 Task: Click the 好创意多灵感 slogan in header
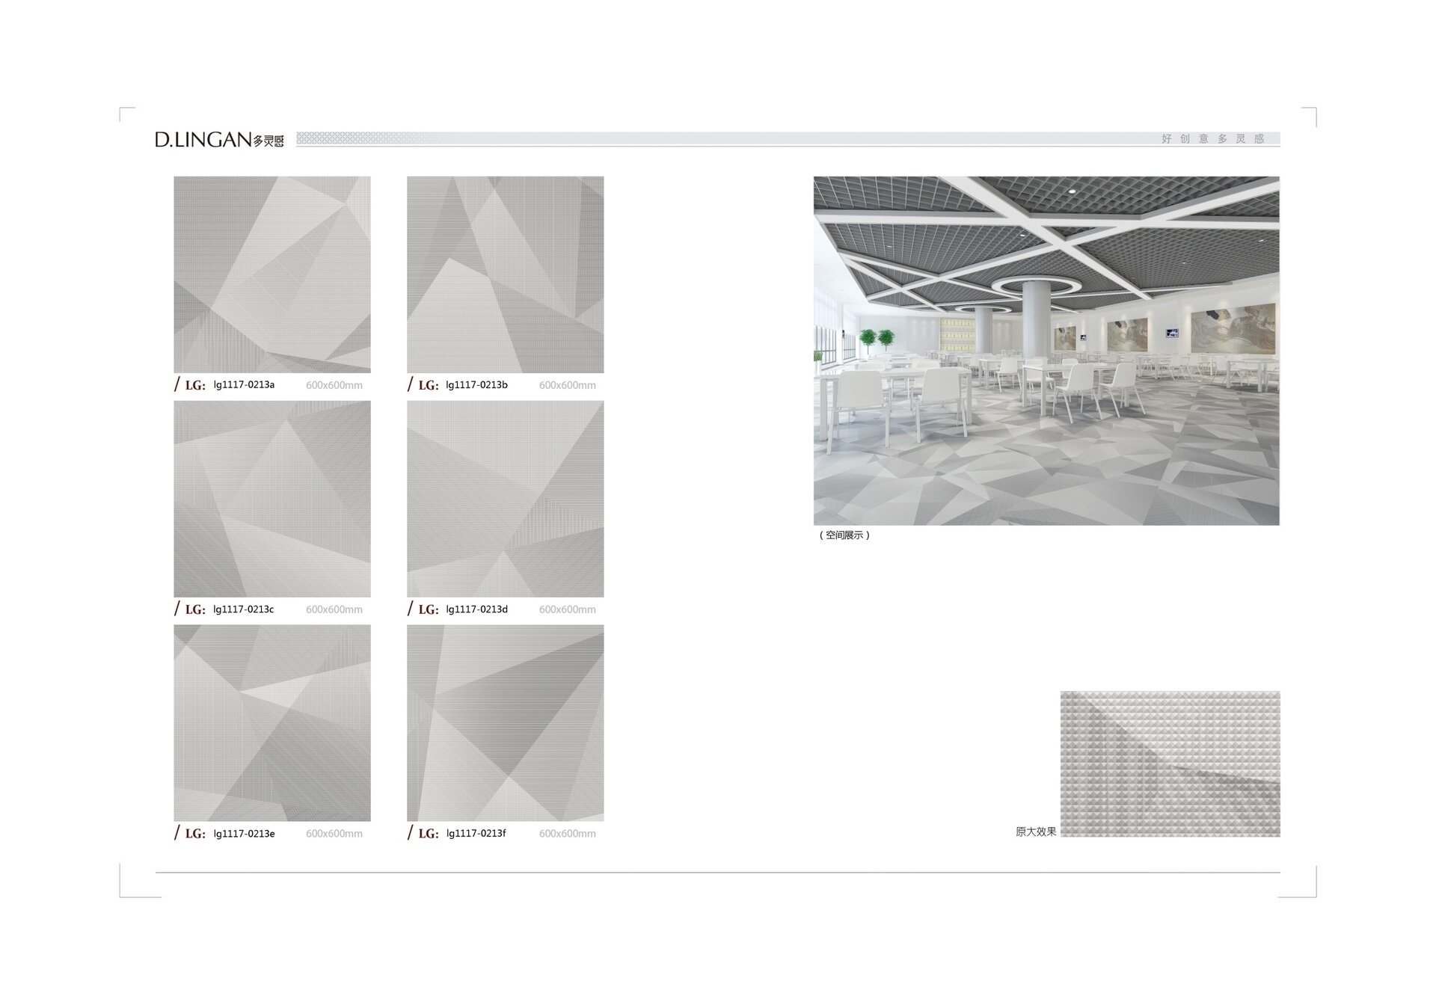pyautogui.click(x=1212, y=139)
